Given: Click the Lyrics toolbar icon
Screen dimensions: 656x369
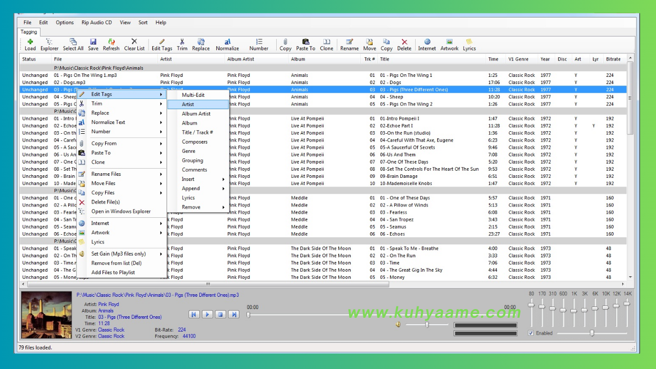Looking at the screenshot, I should pyautogui.click(x=469, y=42).
